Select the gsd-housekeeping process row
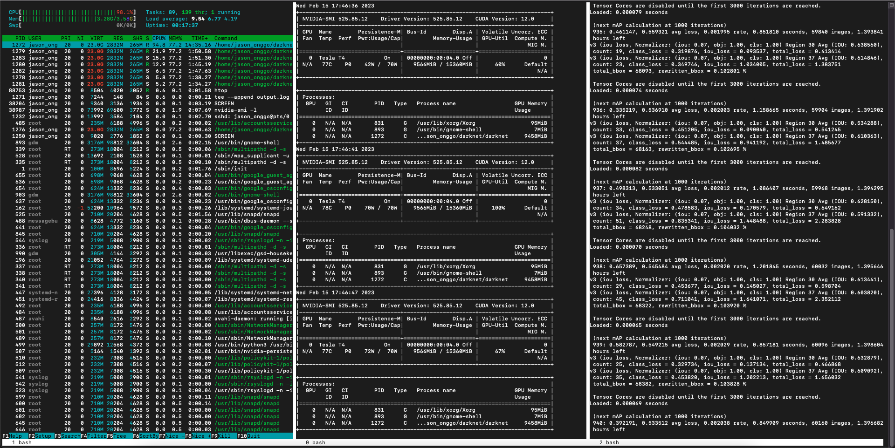 point(147,253)
